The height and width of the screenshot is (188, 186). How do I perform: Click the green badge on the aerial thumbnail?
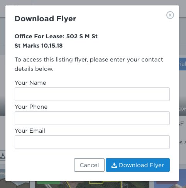49,183
